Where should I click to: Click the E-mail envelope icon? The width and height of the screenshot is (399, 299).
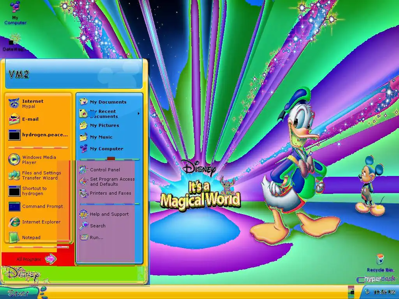[14, 119]
